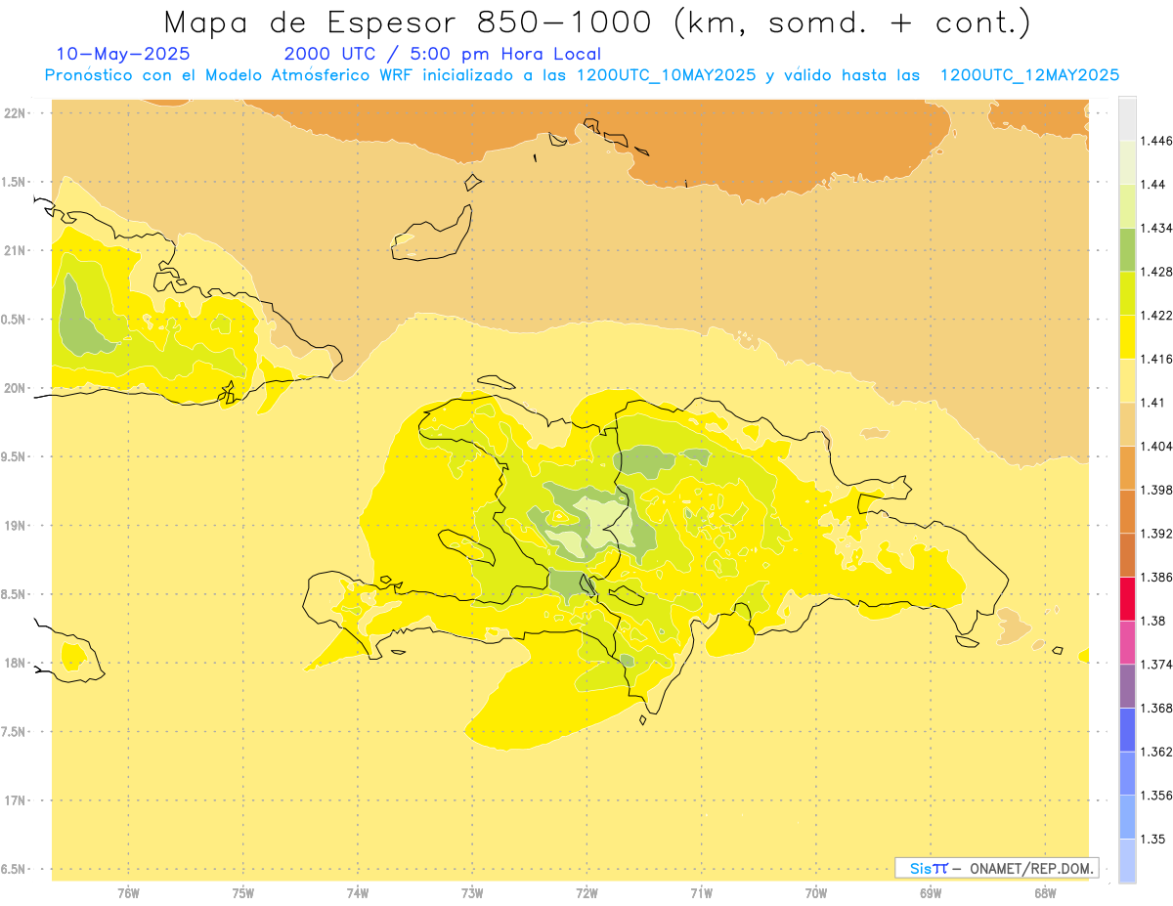The width and height of the screenshot is (1173, 906).
Task: Click the red legend swatch between 1.38 and 1.386
Action: coord(1127,598)
